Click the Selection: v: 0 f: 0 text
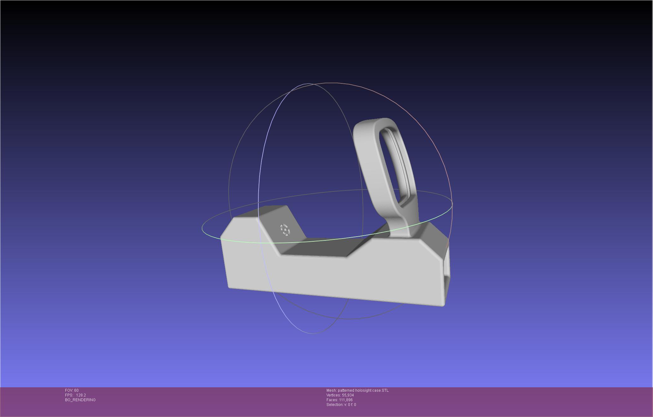 341,405
